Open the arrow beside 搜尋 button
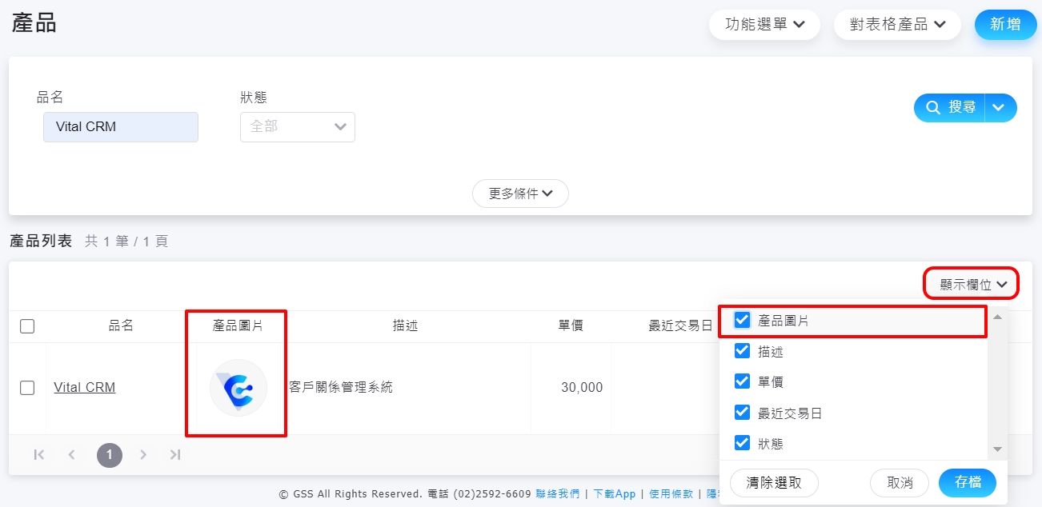 (x=1000, y=108)
